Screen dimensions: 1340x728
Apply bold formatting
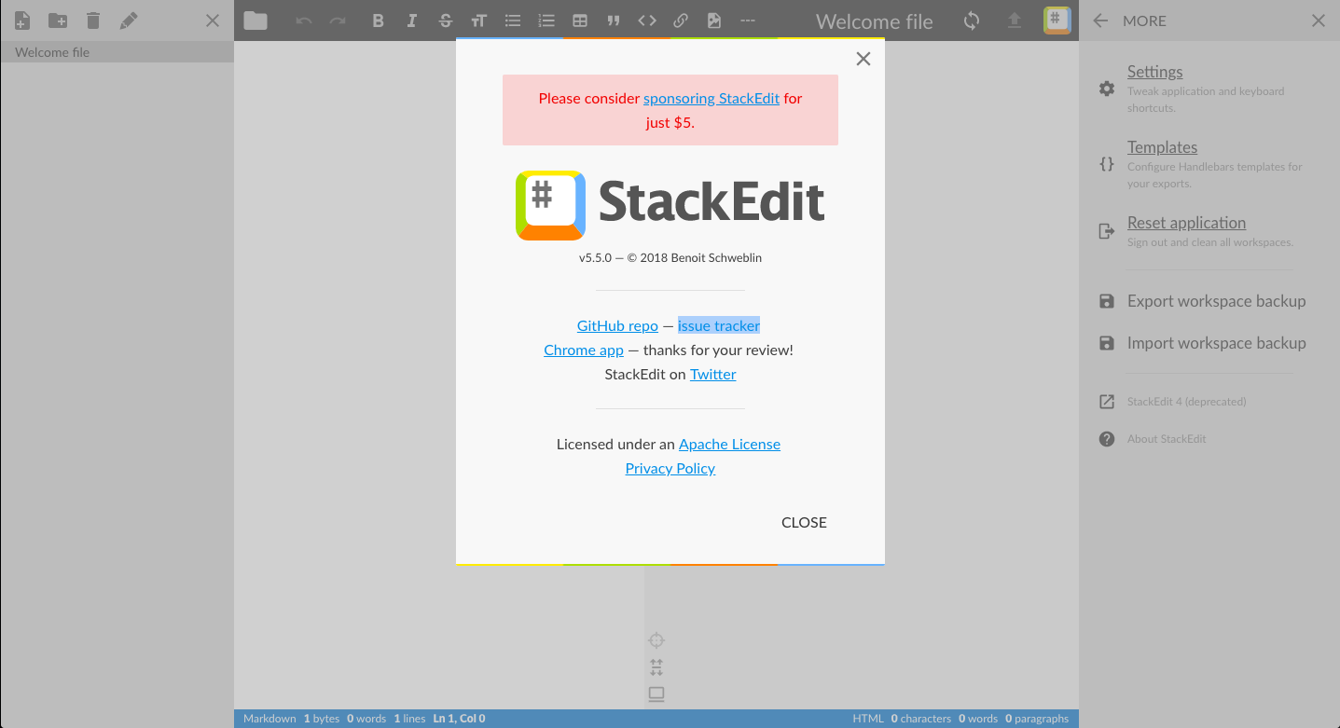point(378,21)
